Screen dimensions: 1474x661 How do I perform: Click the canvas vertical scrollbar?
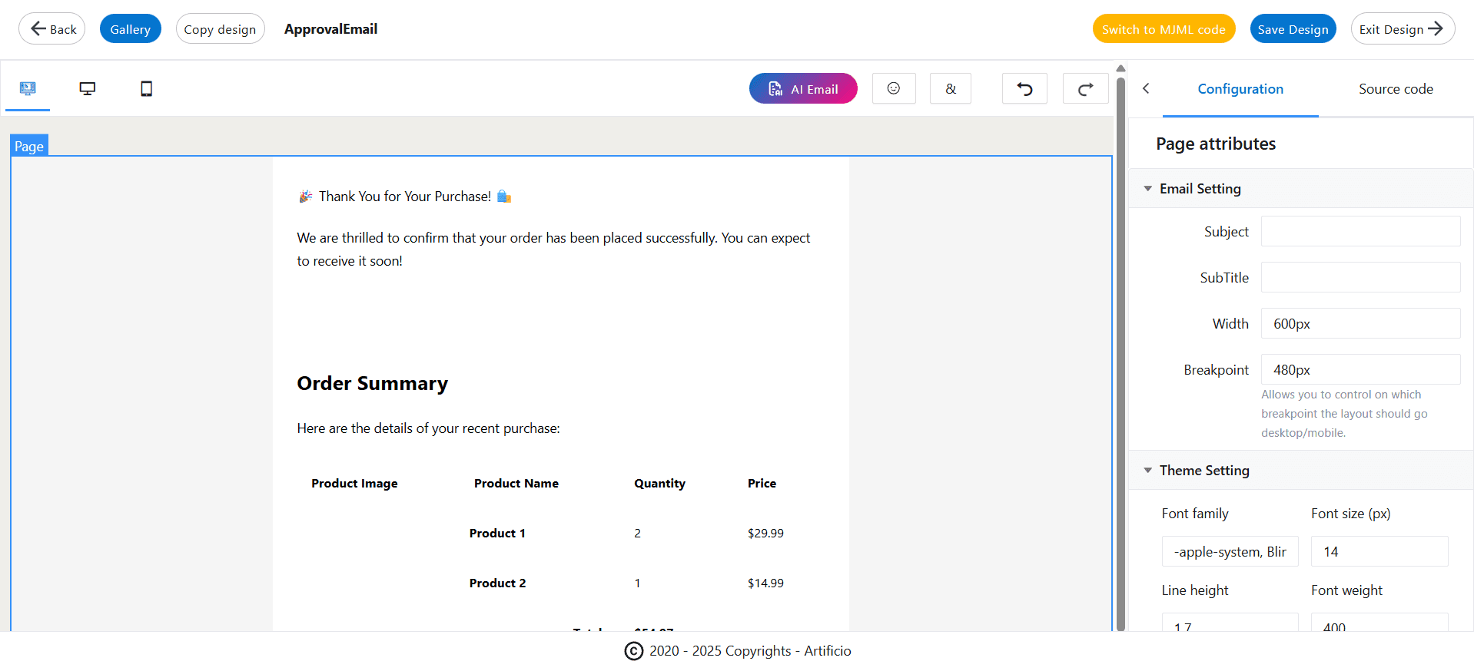[1120, 345]
